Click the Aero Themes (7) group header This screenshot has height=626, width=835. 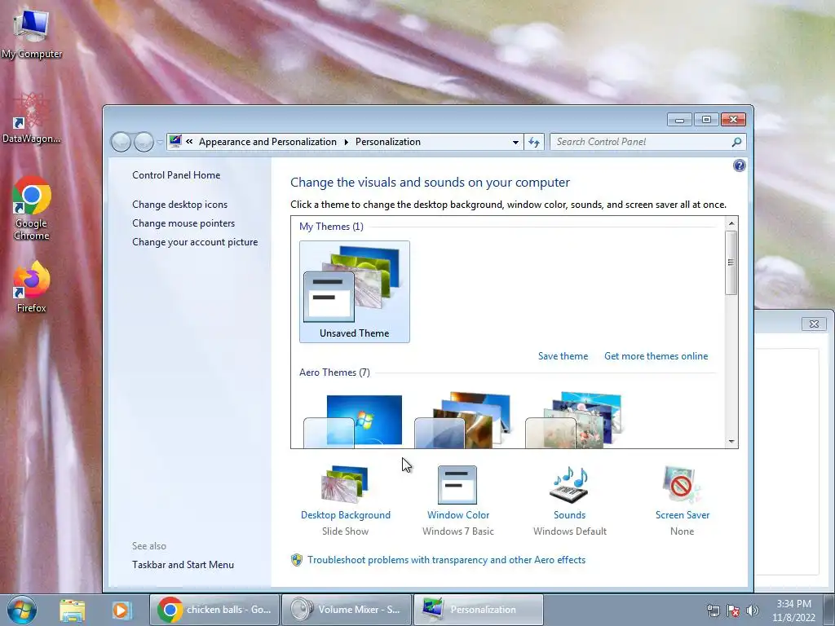click(x=334, y=372)
